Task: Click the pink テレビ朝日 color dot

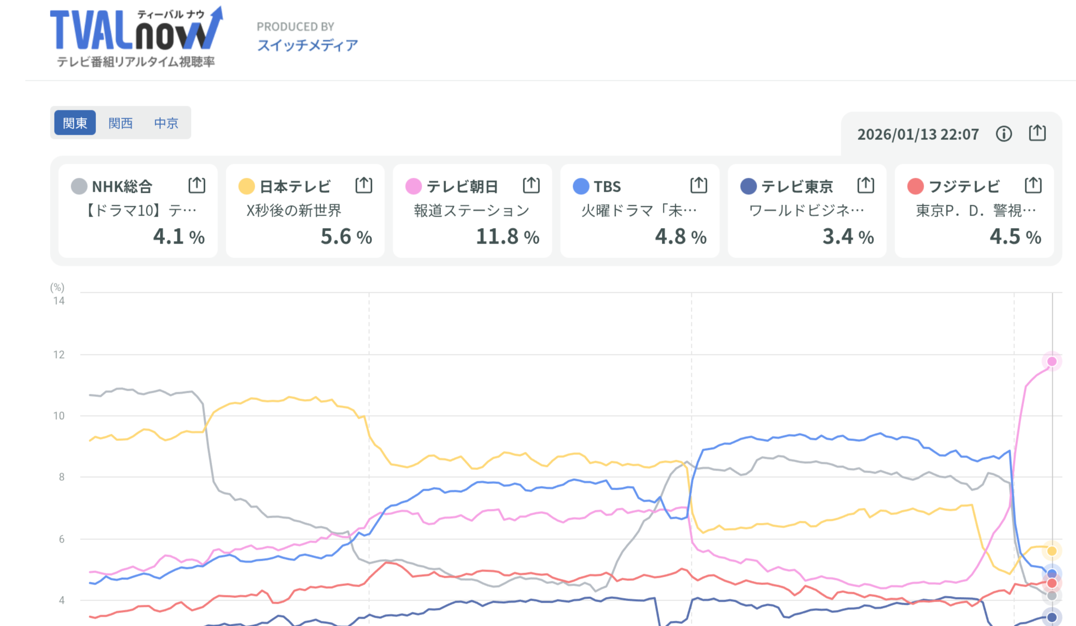Action: pos(413,186)
